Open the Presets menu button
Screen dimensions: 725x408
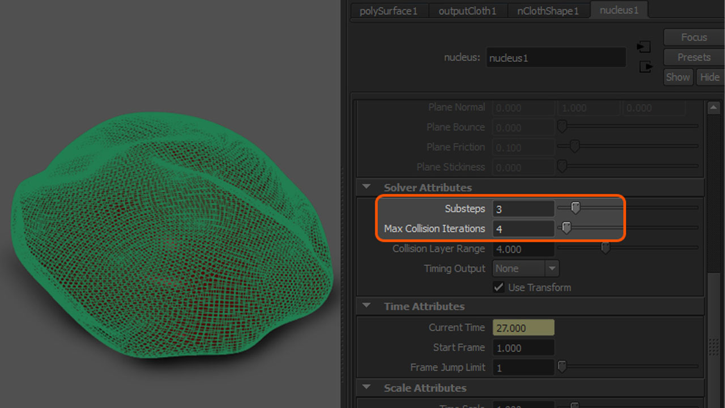coord(693,57)
